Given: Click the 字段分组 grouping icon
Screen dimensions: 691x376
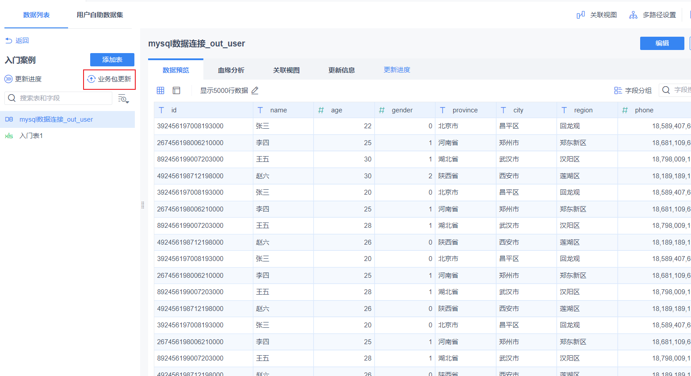Looking at the screenshot, I should [618, 90].
